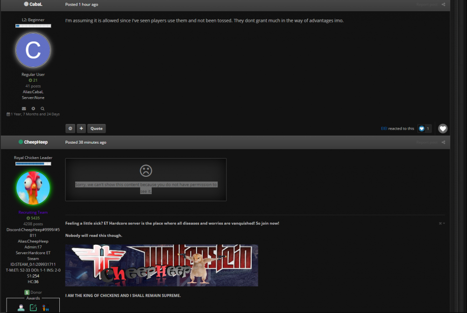Image resolution: width=467 pixels, height=313 pixels.
Task: Report CheepHeep's post
Action: point(427,142)
